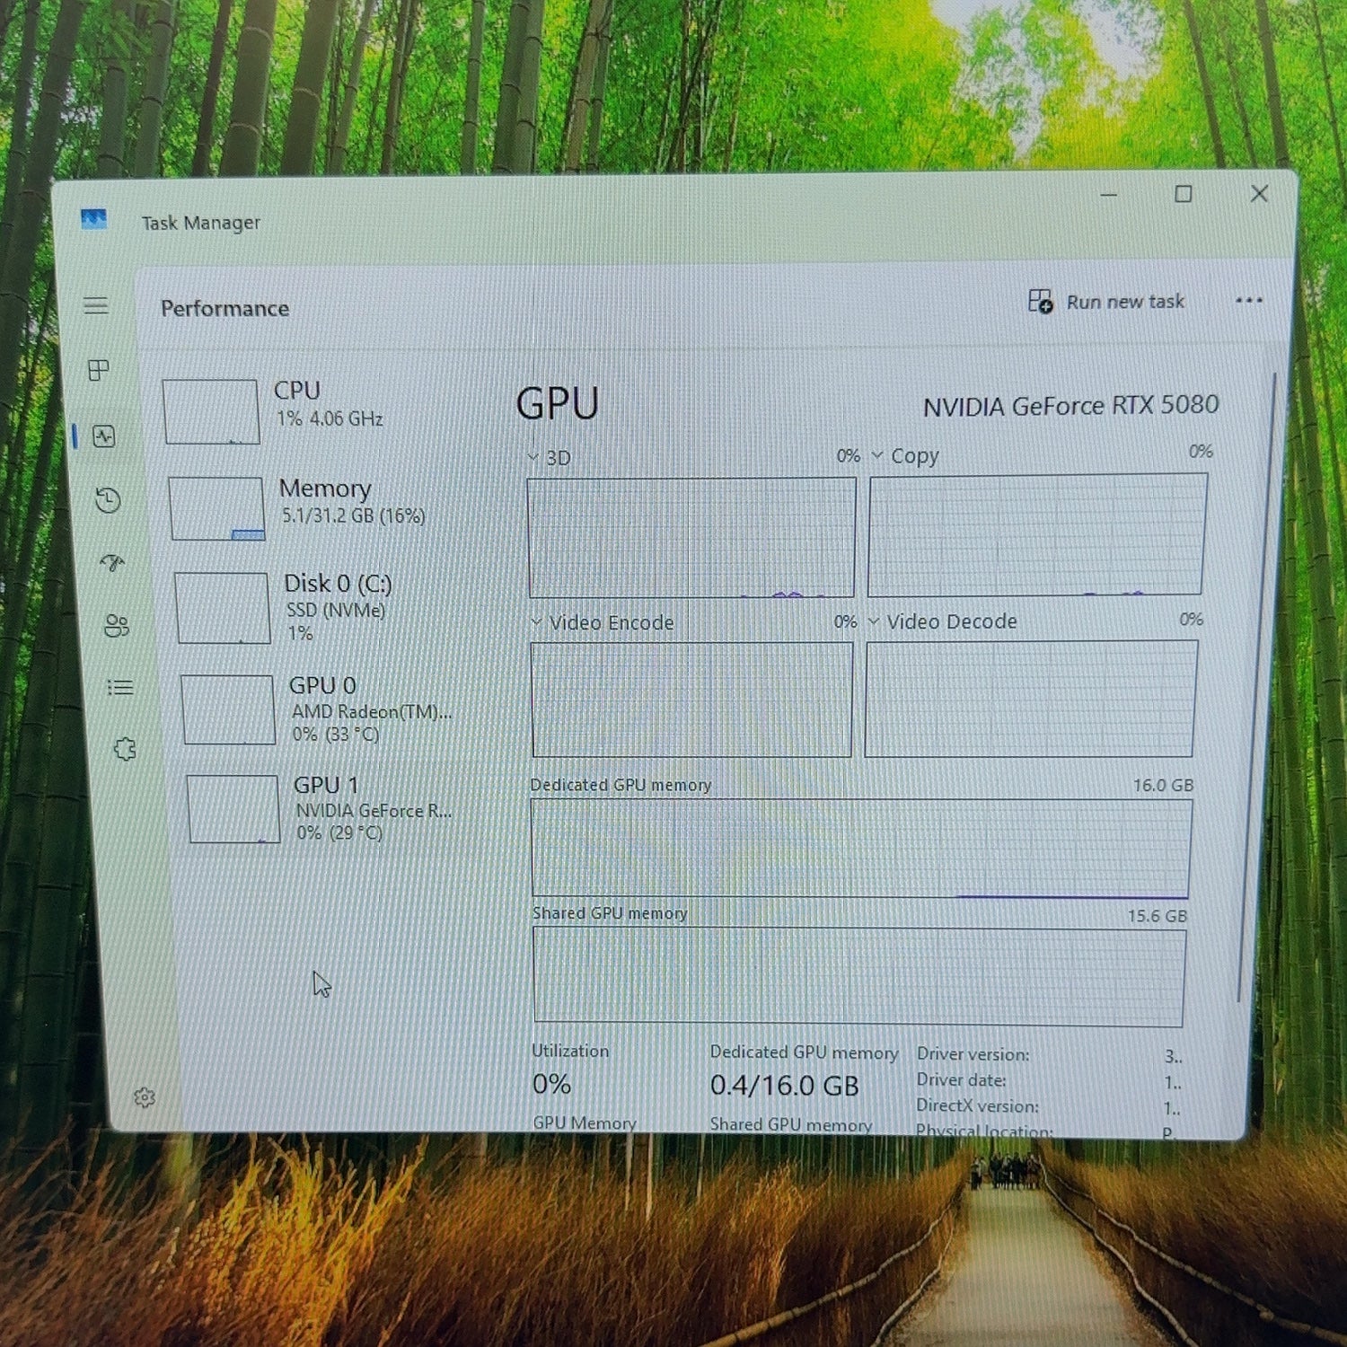
Task: Open Task Manager settings gear
Action: 145,1097
